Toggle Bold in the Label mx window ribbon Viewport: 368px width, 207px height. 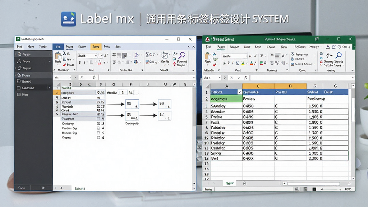pyautogui.click(x=80, y=62)
